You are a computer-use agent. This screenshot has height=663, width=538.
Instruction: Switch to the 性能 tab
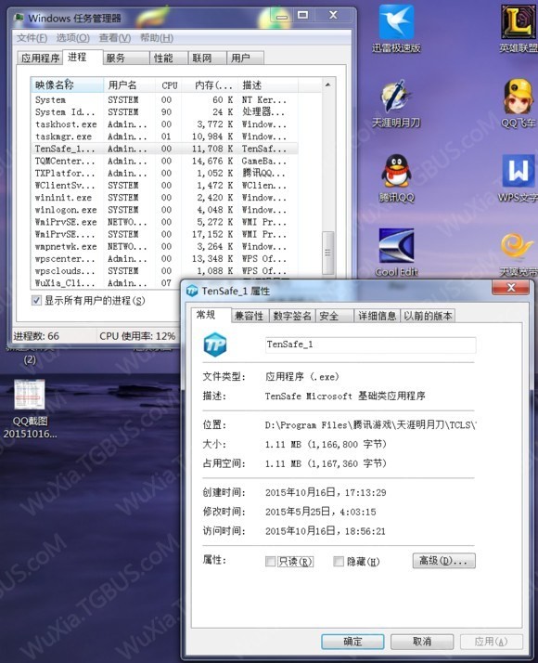169,58
